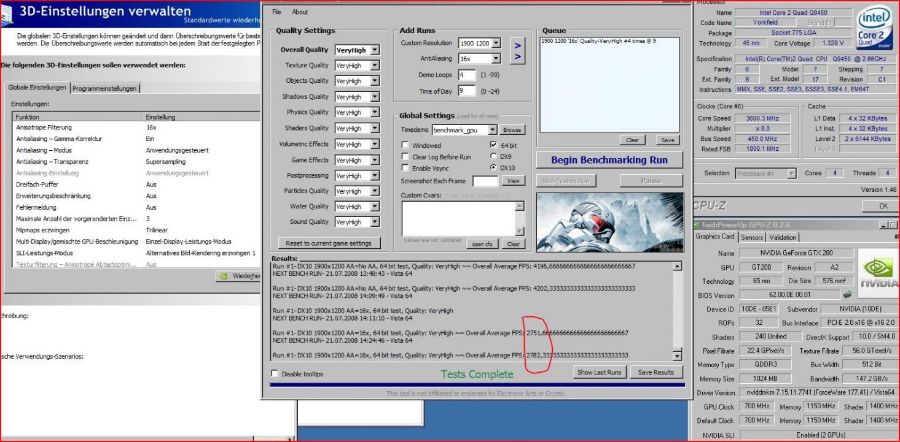The image size is (900, 442).
Task: Click the Demo Loops input field
Action: (466, 75)
